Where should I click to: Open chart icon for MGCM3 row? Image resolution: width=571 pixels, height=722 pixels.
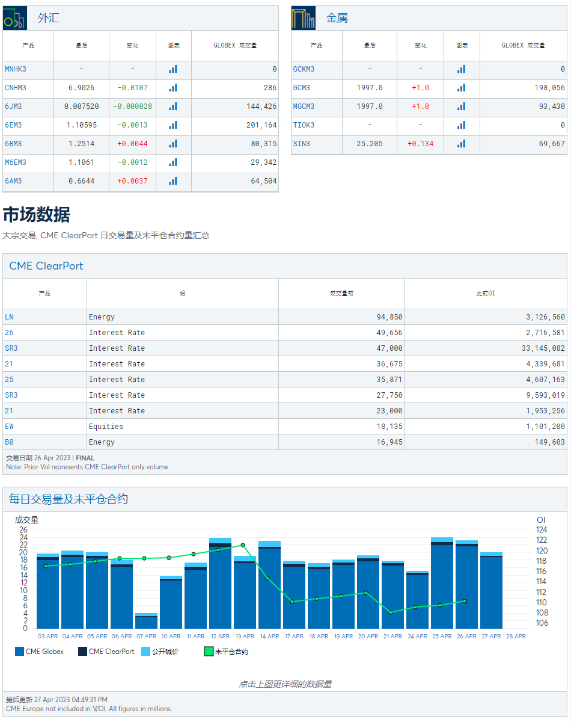(x=462, y=106)
